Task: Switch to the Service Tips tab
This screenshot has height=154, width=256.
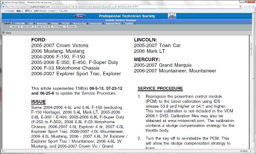Action: (x=79, y=24)
